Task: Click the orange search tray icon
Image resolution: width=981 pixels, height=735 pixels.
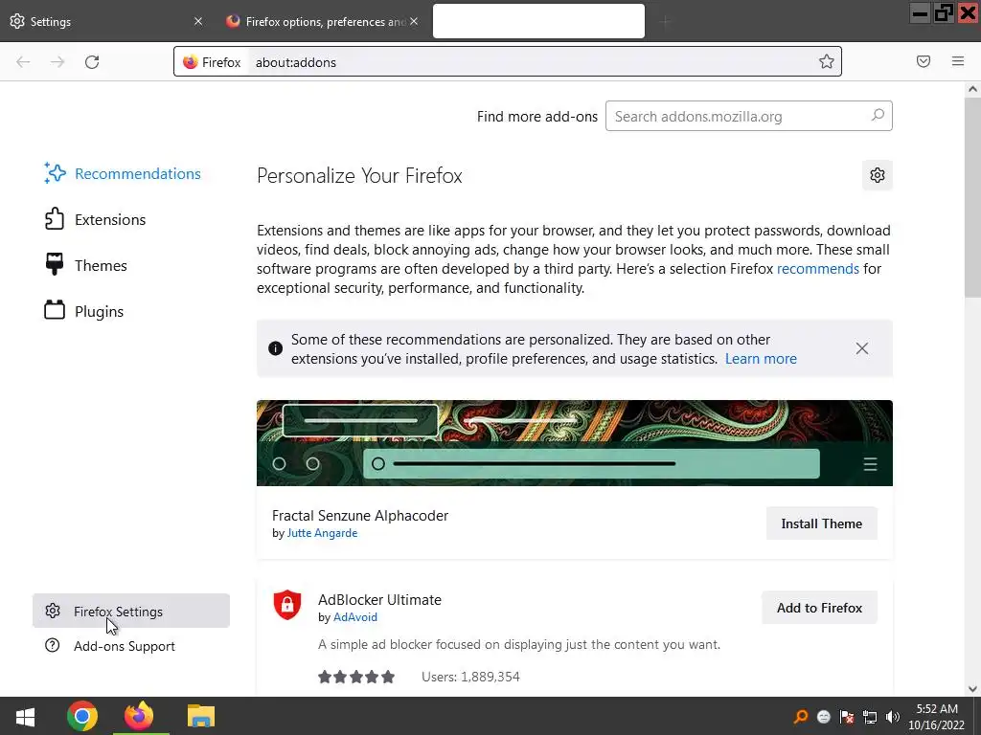Action: pyautogui.click(x=801, y=717)
